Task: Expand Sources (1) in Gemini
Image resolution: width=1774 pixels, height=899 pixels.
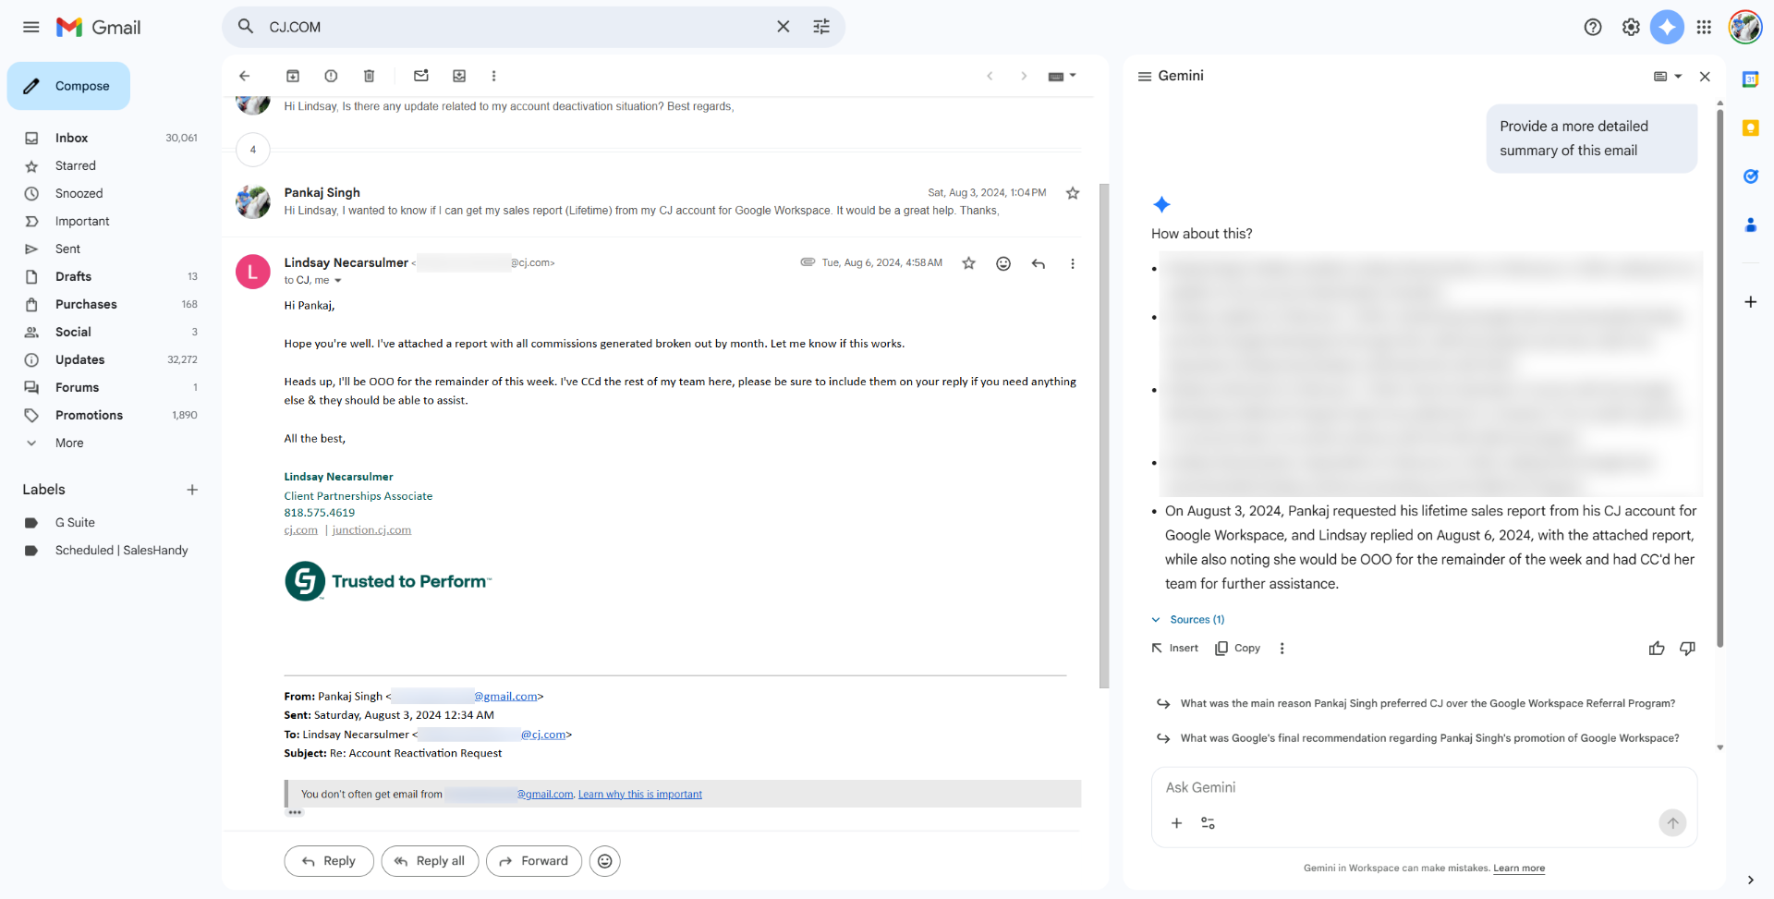Action: (x=1188, y=620)
